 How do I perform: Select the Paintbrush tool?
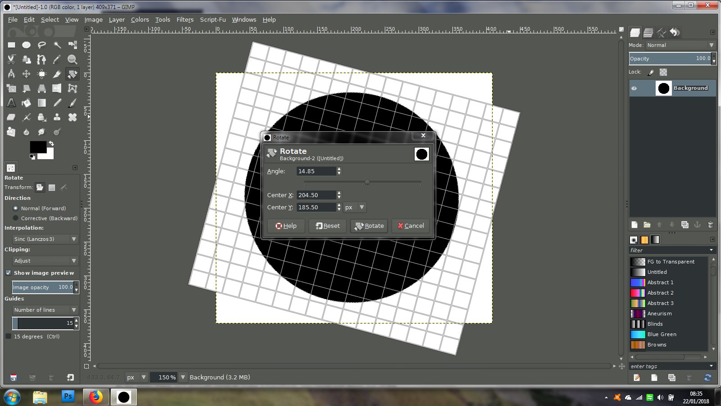click(x=72, y=103)
